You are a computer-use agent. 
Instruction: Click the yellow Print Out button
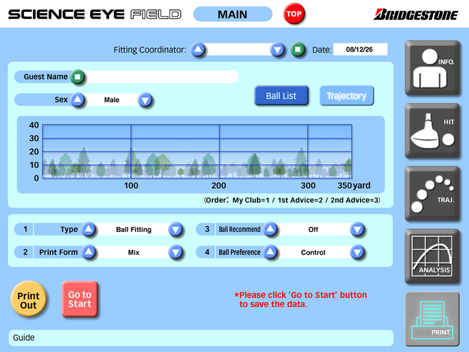click(28, 299)
